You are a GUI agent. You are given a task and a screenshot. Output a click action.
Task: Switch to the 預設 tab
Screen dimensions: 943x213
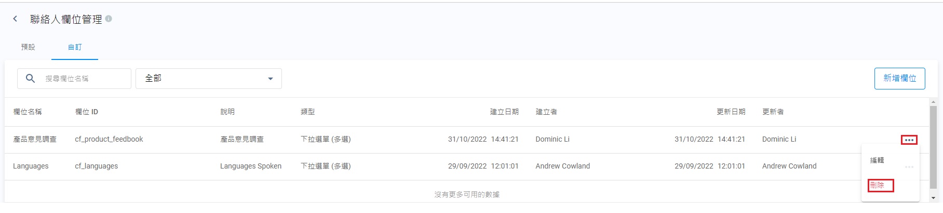click(28, 47)
